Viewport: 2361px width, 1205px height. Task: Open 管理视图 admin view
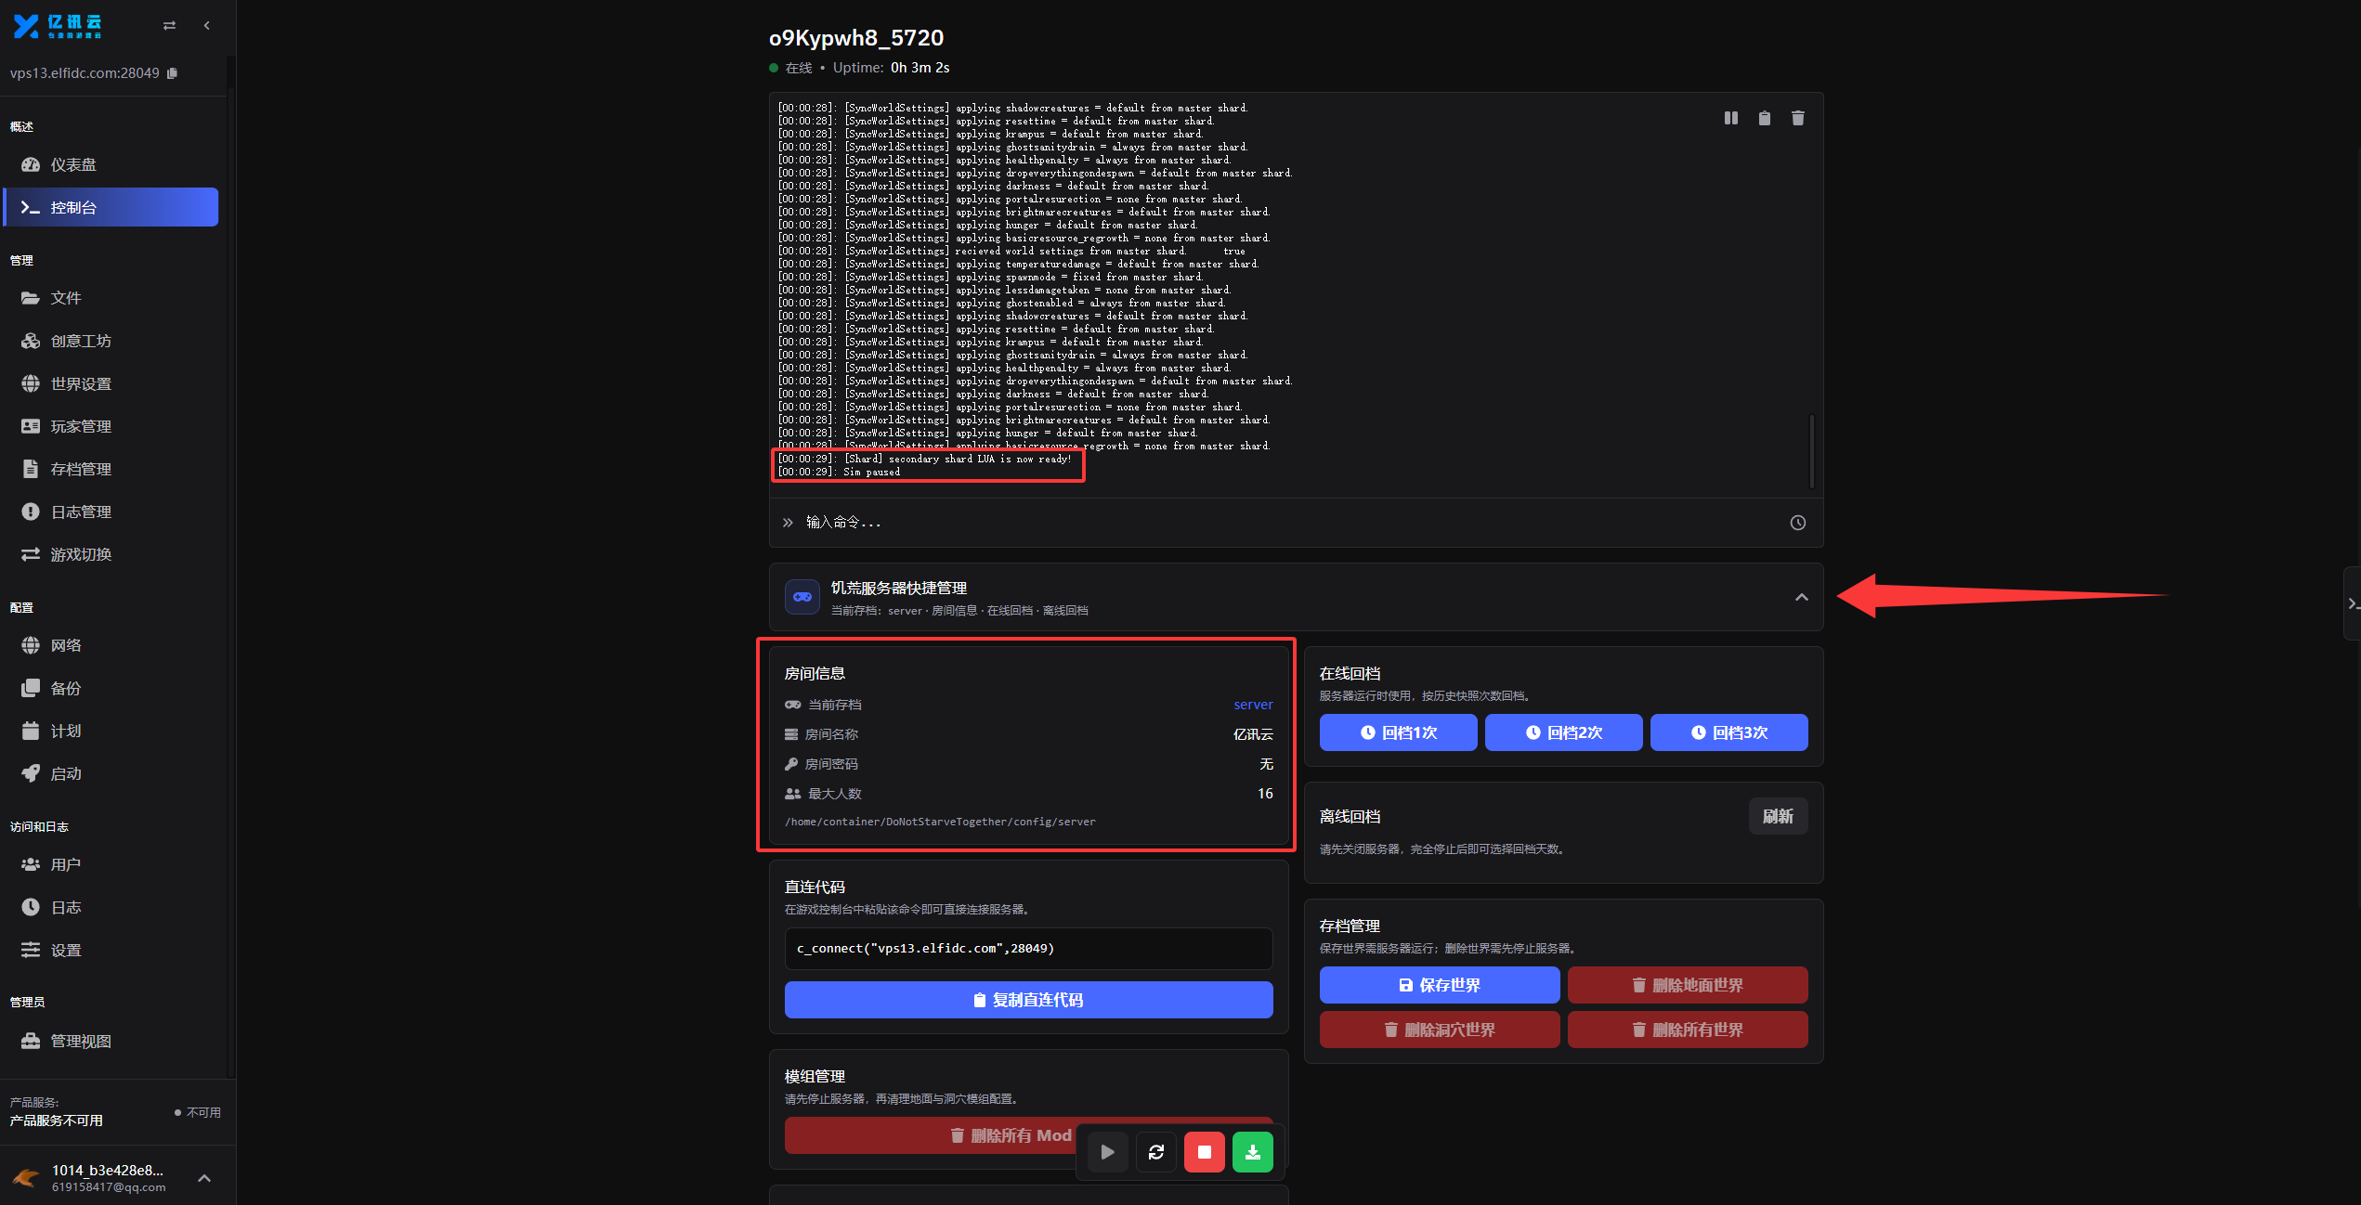point(111,1041)
